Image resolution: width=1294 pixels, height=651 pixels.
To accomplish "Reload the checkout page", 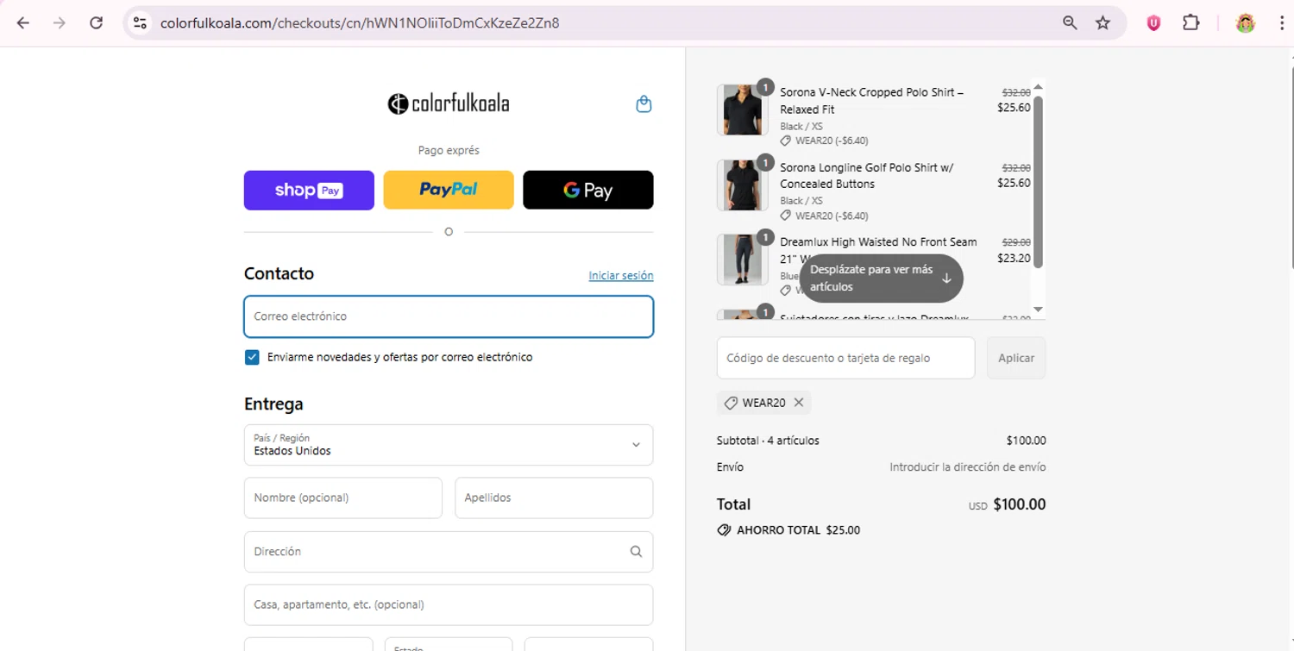I will click(x=97, y=23).
